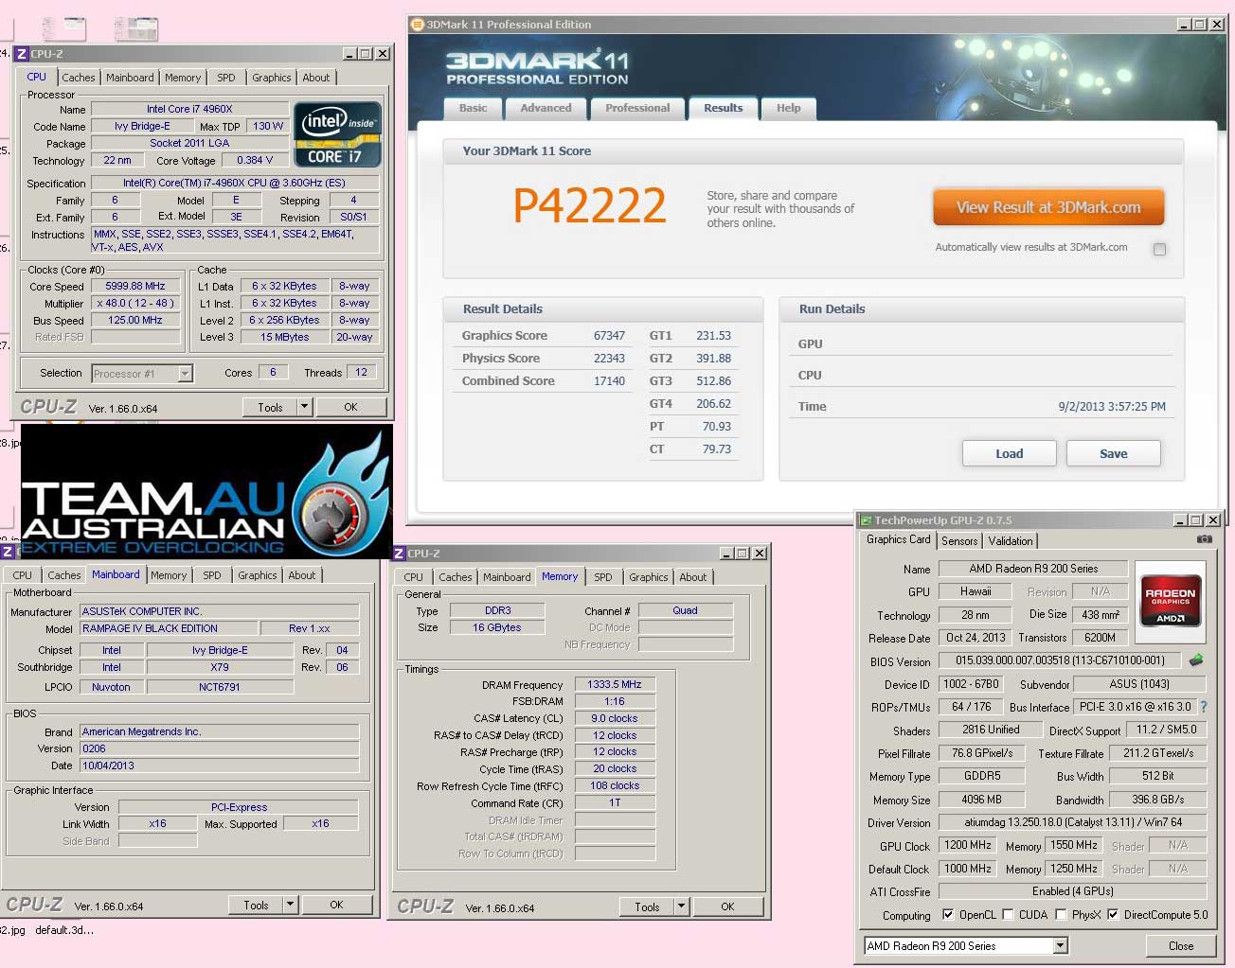Click the GPU-Z title bar icon
This screenshot has height=968, width=1235.
(865, 520)
